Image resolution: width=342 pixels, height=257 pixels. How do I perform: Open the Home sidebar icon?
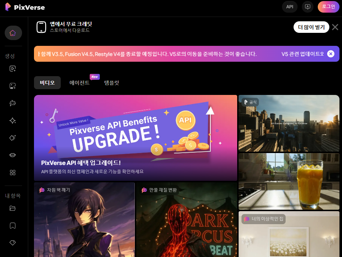coord(13,33)
